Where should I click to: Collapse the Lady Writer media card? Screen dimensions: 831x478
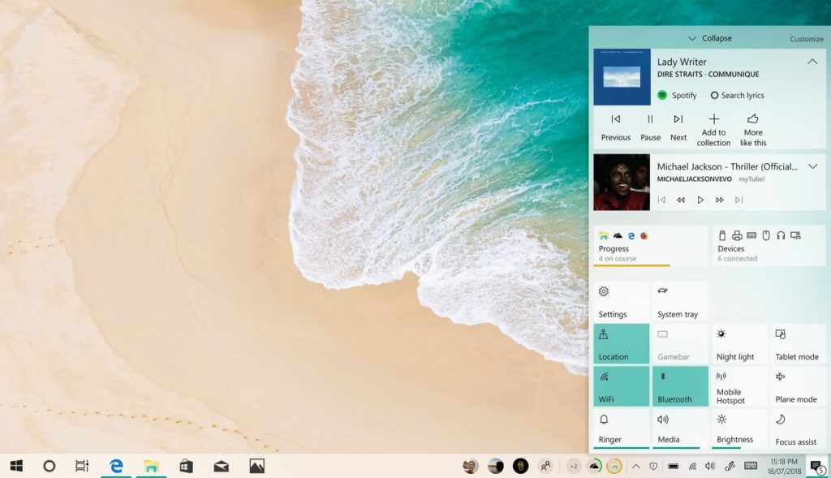(812, 61)
